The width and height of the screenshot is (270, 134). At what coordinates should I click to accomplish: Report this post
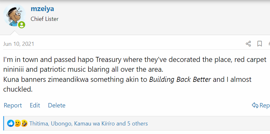click(13, 105)
